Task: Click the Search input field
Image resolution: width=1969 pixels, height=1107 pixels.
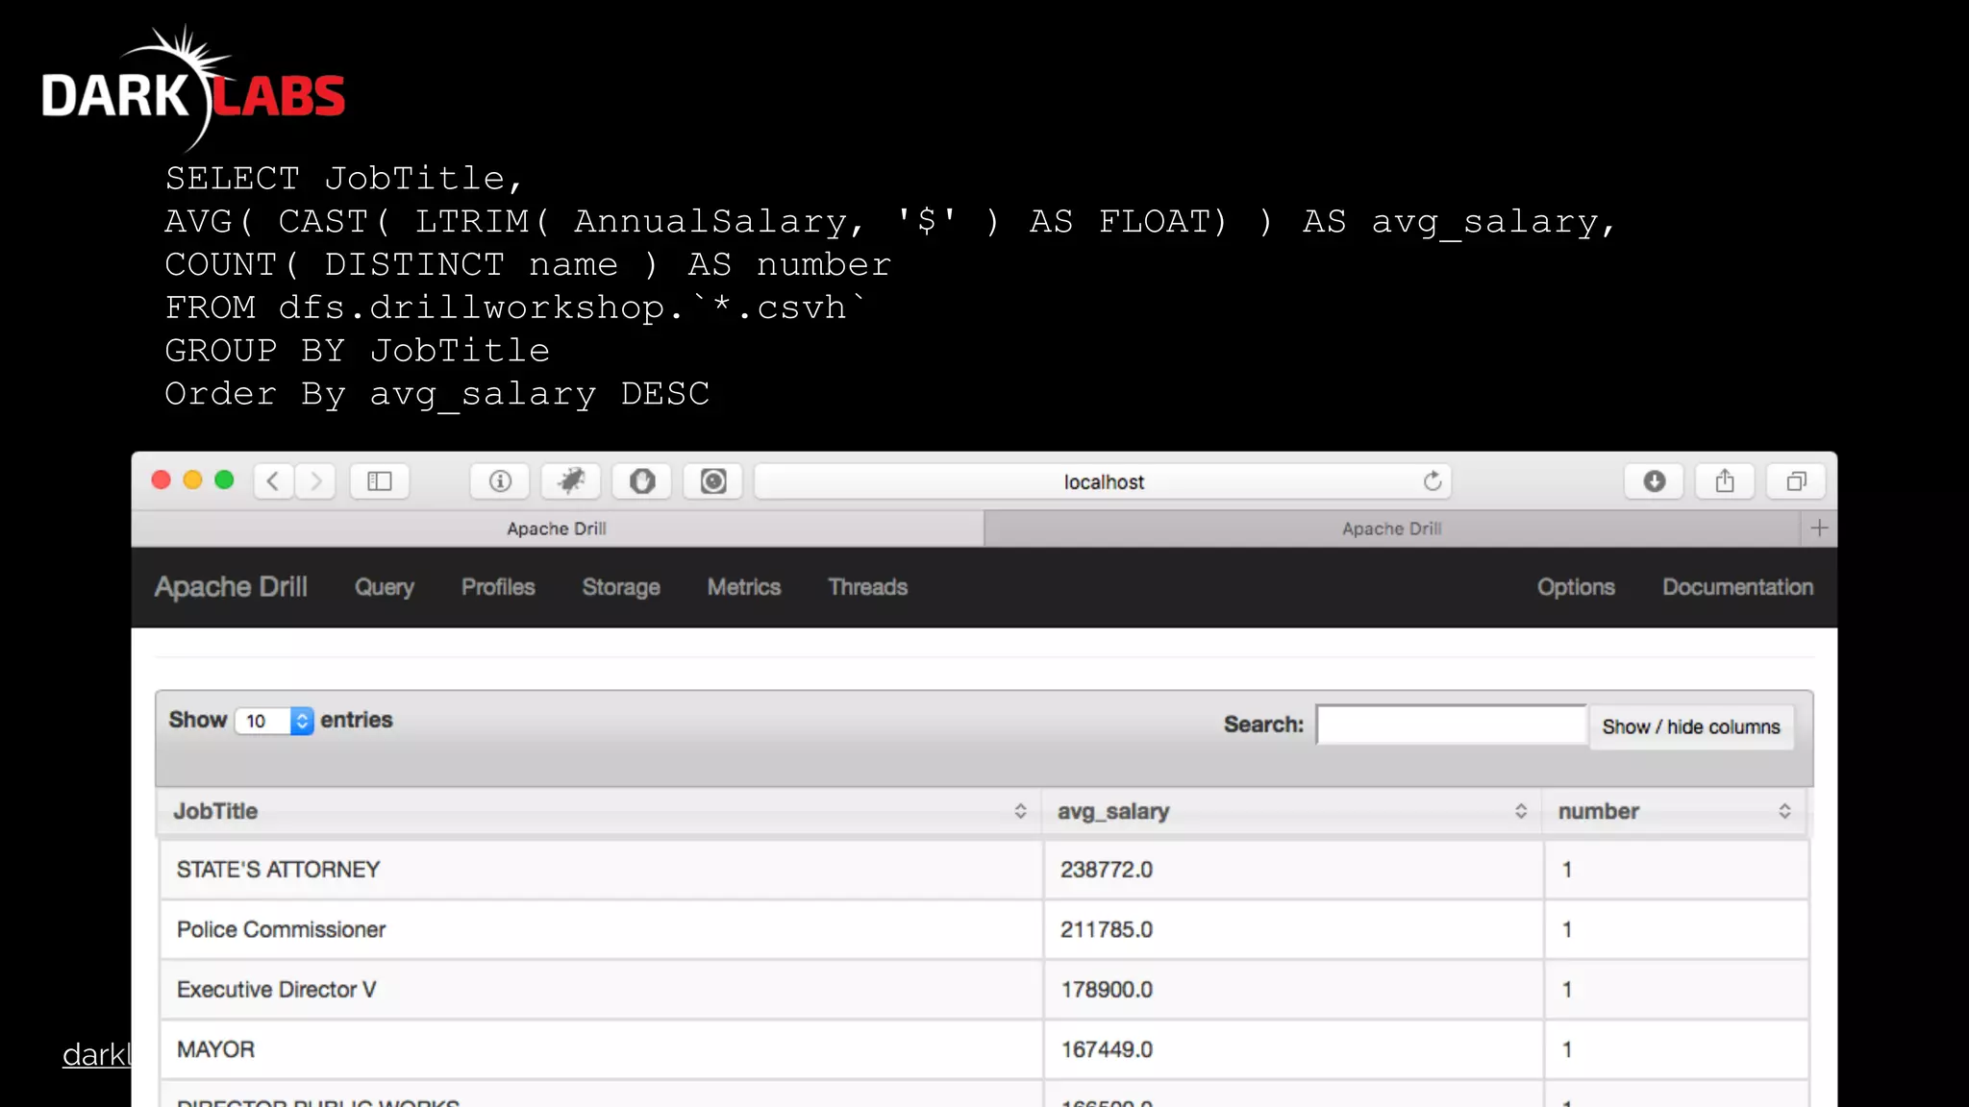Action: (1452, 725)
